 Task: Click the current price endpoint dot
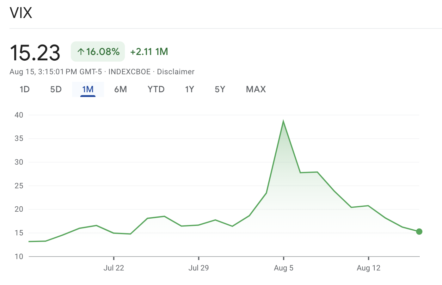click(x=419, y=232)
